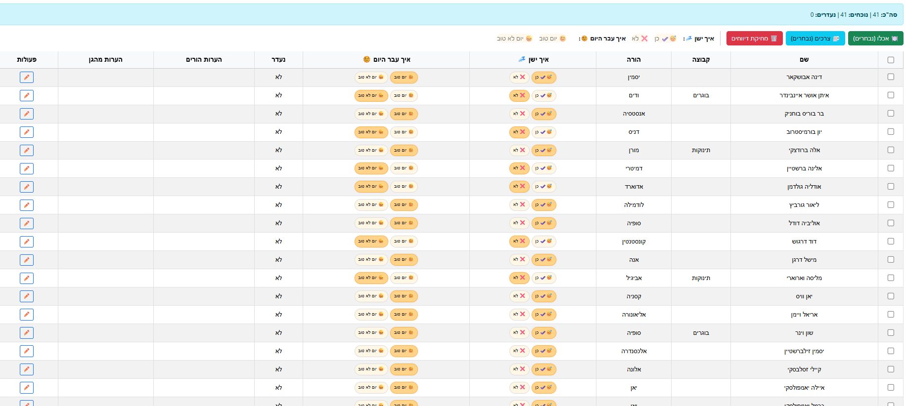This screenshot has height=406, width=906.
Task: Click the blue צרכים (נבחרים) button
Action: tap(815, 39)
